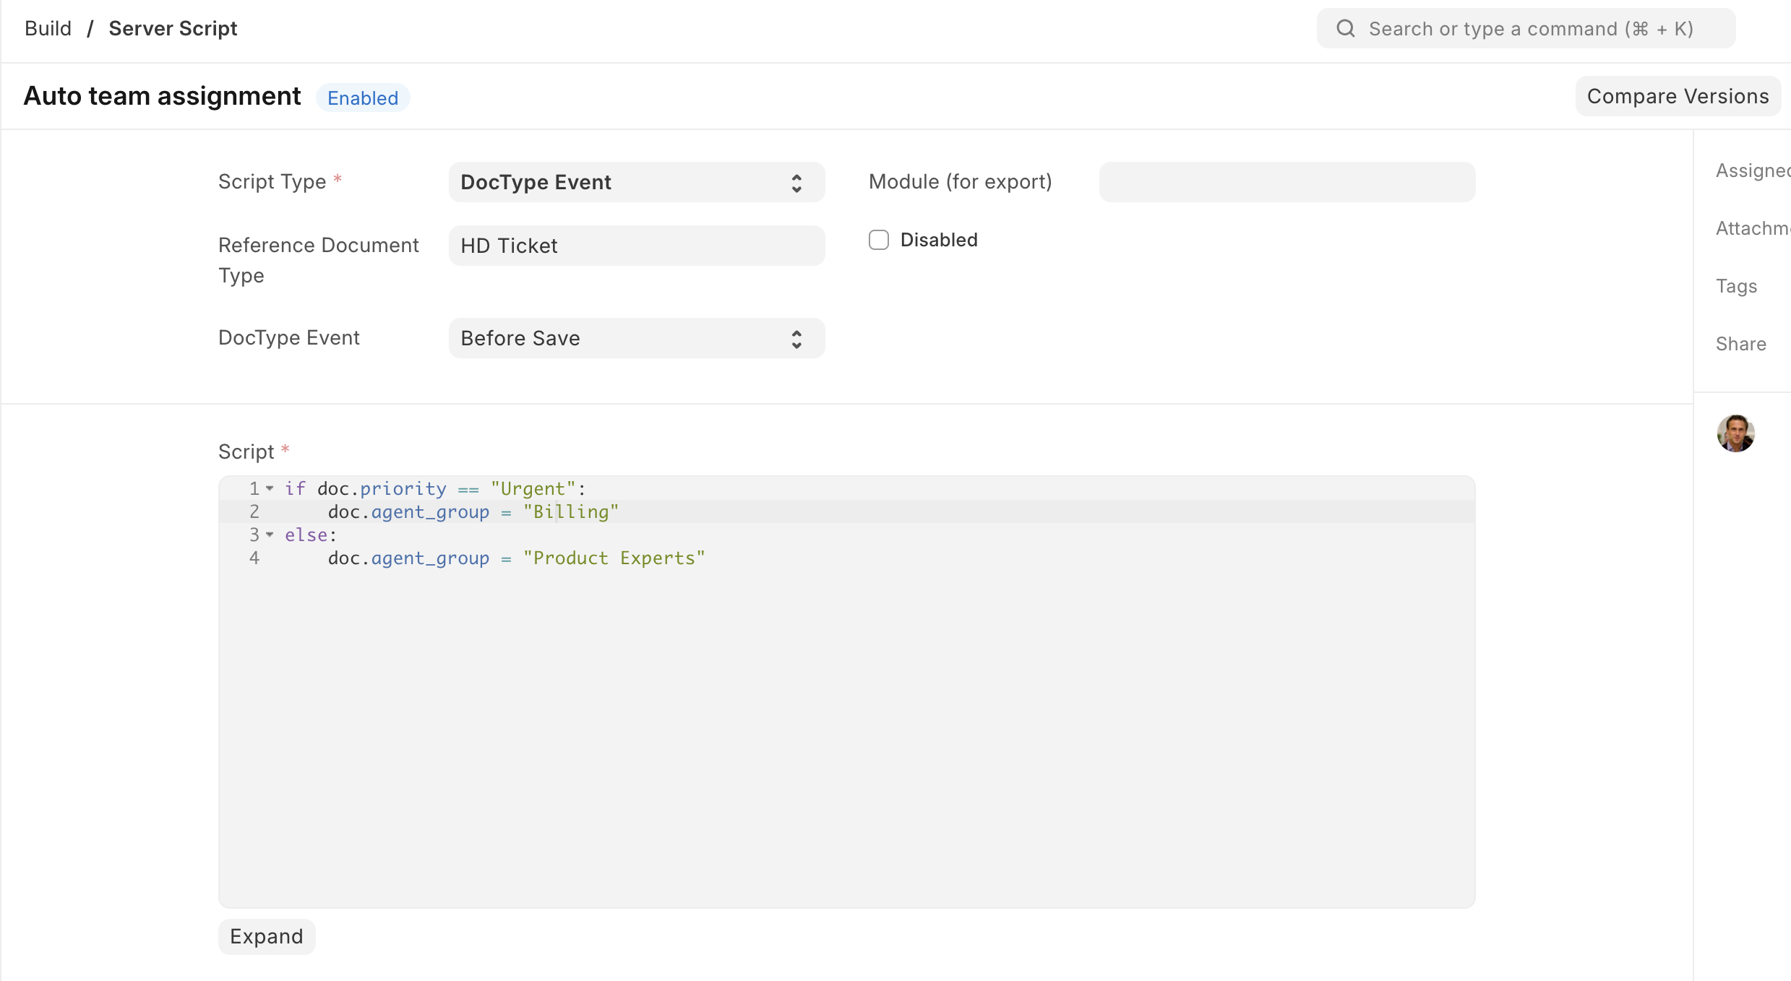Click line 4 of the script editor

pyautogui.click(x=516, y=558)
